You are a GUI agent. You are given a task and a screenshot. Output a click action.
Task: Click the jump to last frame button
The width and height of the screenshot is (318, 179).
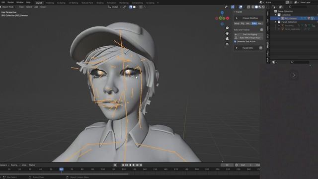pyautogui.click(x=141, y=165)
